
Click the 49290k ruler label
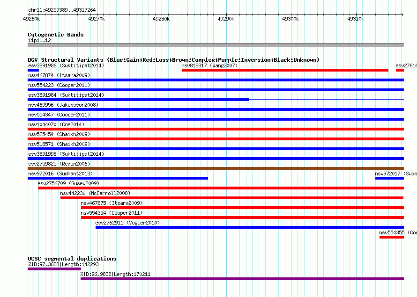click(x=226, y=19)
